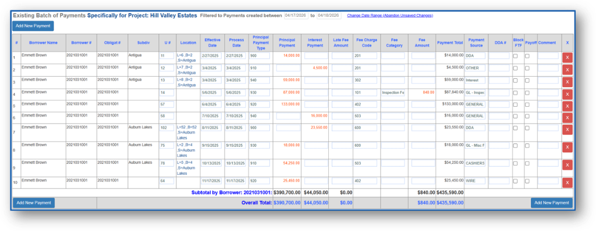Edit Fee Amount 840.00 field
This screenshot has width=596, height=231.
pos(423,92)
